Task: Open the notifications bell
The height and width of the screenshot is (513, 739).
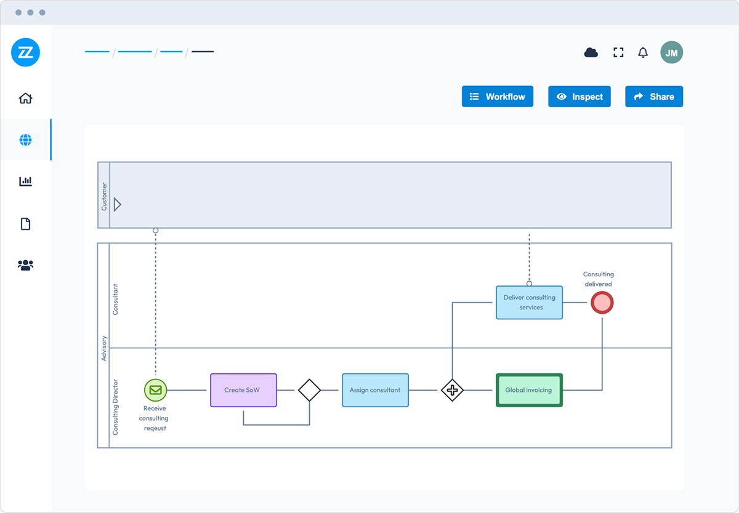Action: (643, 53)
